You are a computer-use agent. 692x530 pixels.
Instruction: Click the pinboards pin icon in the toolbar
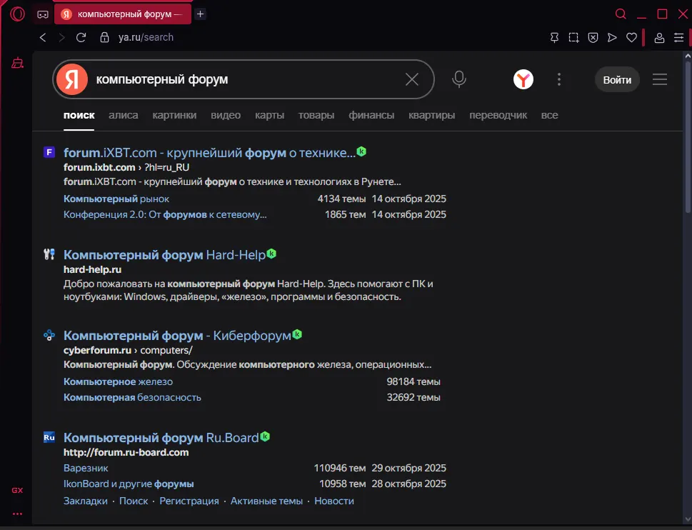(554, 37)
